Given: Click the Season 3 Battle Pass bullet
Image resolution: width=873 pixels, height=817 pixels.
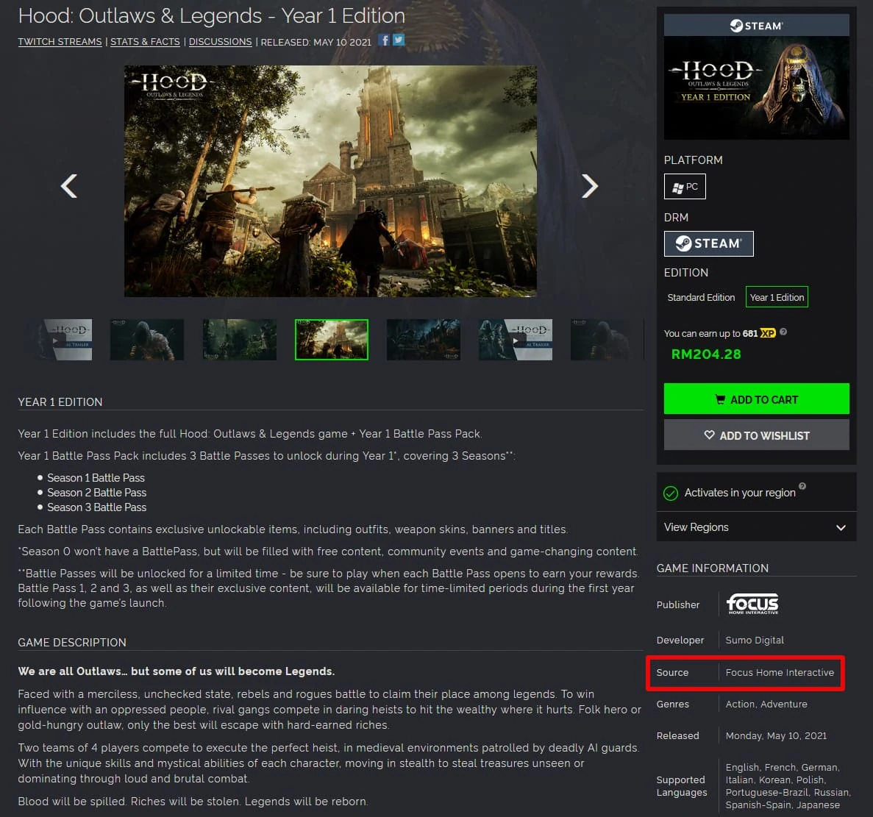Looking at the screenshot, I should [97, 507].
